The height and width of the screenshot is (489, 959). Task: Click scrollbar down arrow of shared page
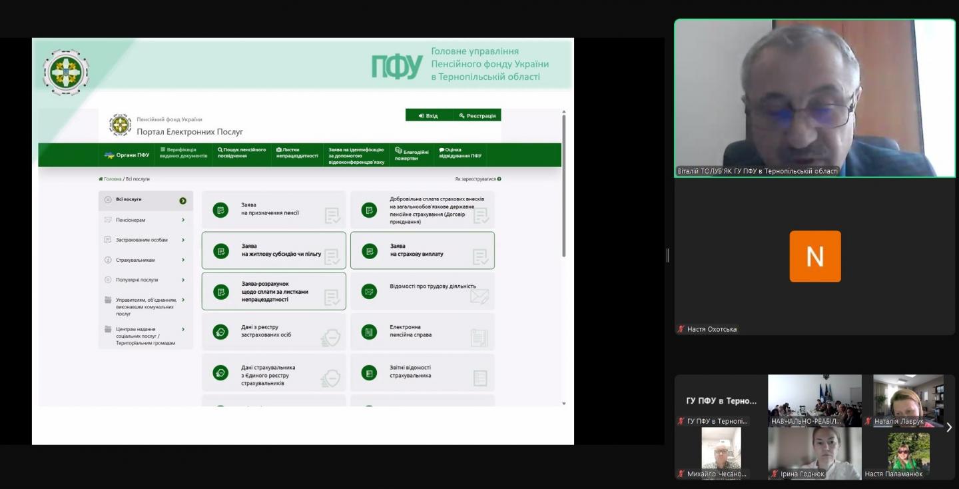click(x=564, y=403)
